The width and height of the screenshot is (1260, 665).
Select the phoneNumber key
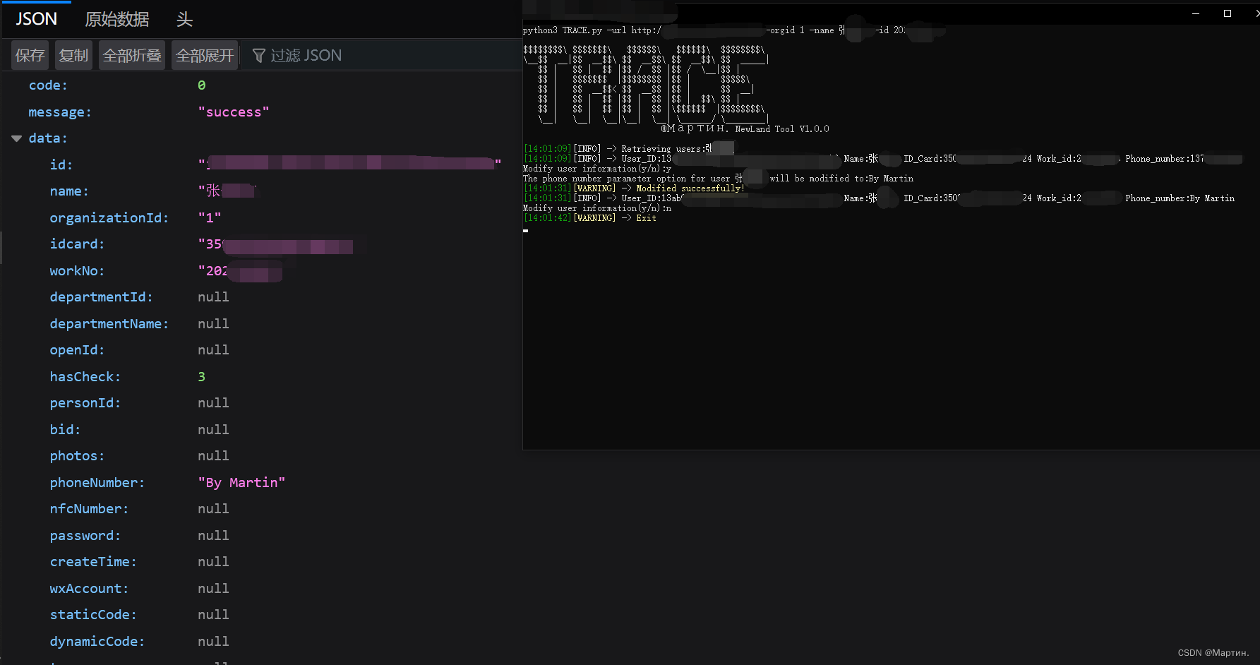[x=97, y=483]
